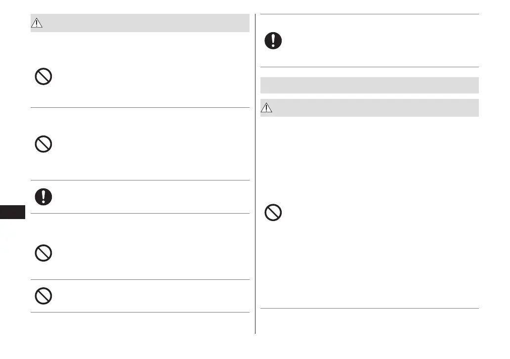
Task: Click the vertical divider between the two columns
Action: click(255, 173)
